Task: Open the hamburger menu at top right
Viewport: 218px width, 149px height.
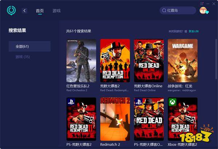Action: [x=202, y=4]
